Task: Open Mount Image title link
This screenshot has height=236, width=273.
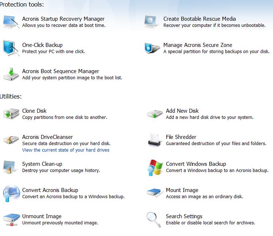Action: (182, 190)
